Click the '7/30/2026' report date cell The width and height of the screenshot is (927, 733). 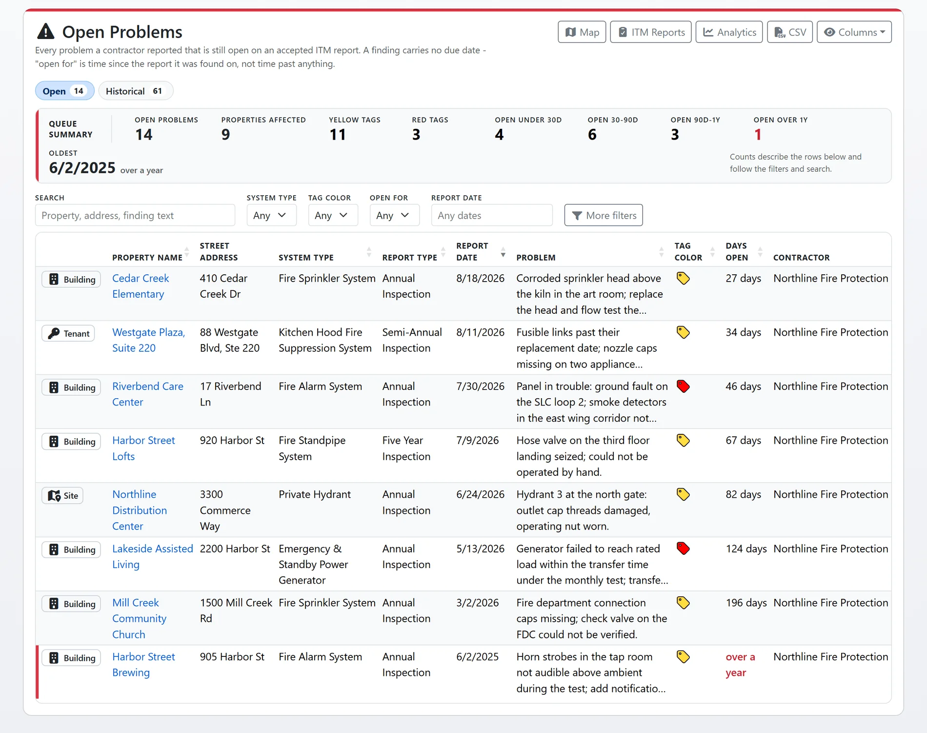(481, 386)
